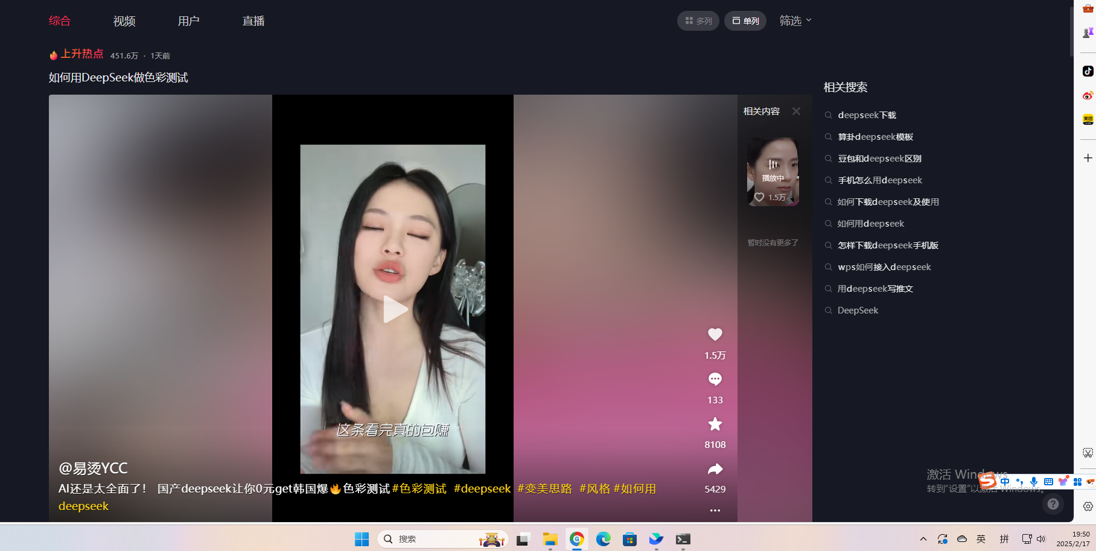Show hidden system tray icons chevron
This screenshot has width=1096, height=551.
(x=923, y=539)
